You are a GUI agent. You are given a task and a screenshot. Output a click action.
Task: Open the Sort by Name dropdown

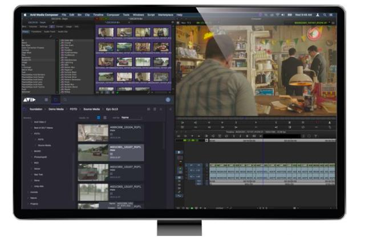132,117
